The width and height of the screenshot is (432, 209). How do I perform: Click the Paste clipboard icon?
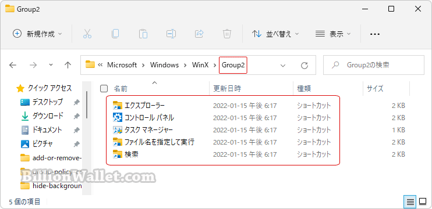point(143,34)
